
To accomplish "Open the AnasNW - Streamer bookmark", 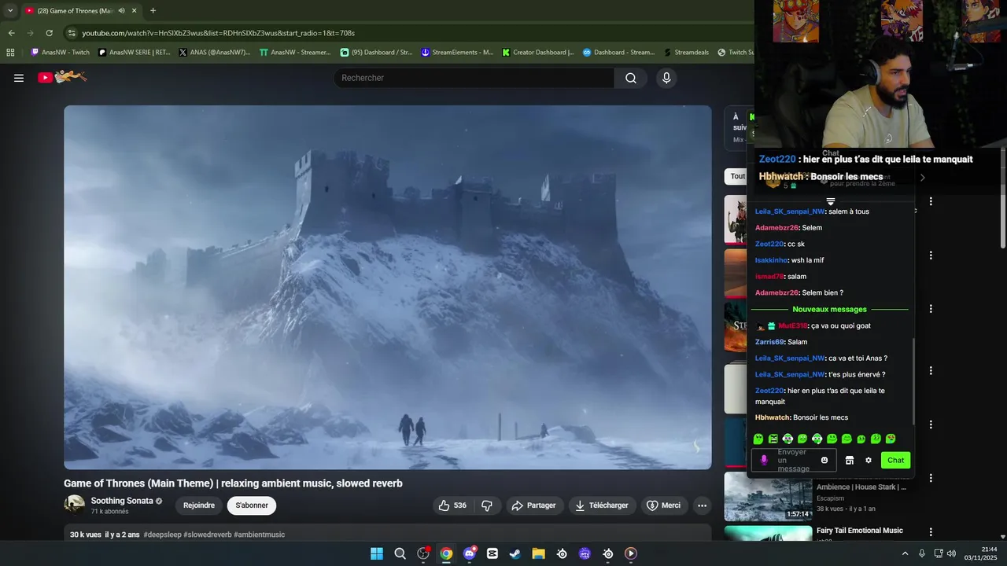I will 295,53.
